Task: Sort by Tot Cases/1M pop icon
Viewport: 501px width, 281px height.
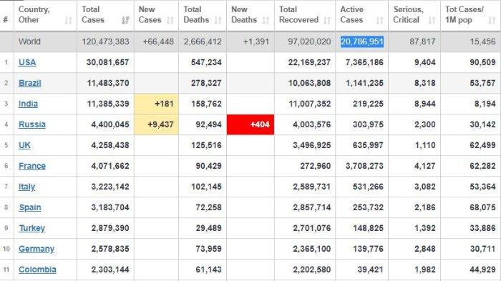Action: [x=492, y=21]
